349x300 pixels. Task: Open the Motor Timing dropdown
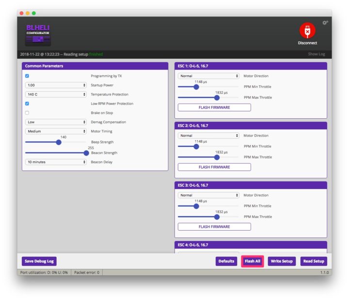(56, 131)
